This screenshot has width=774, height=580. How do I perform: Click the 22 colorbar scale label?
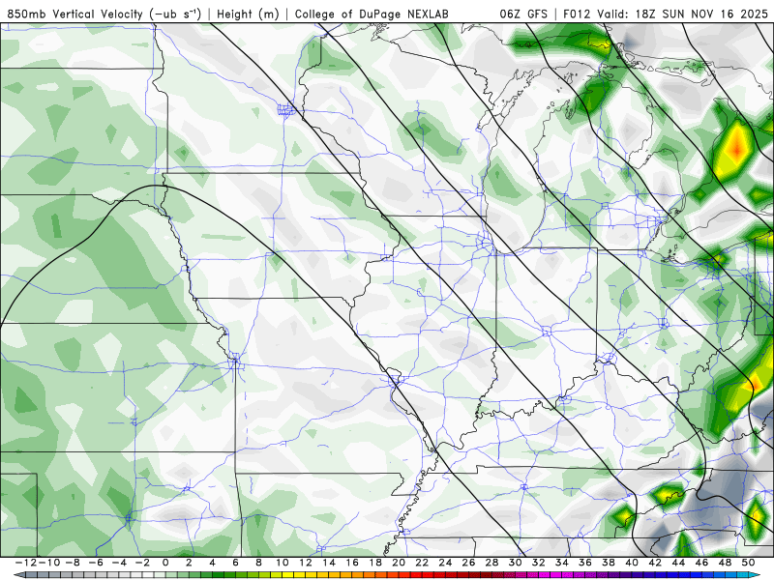point(422,563)
